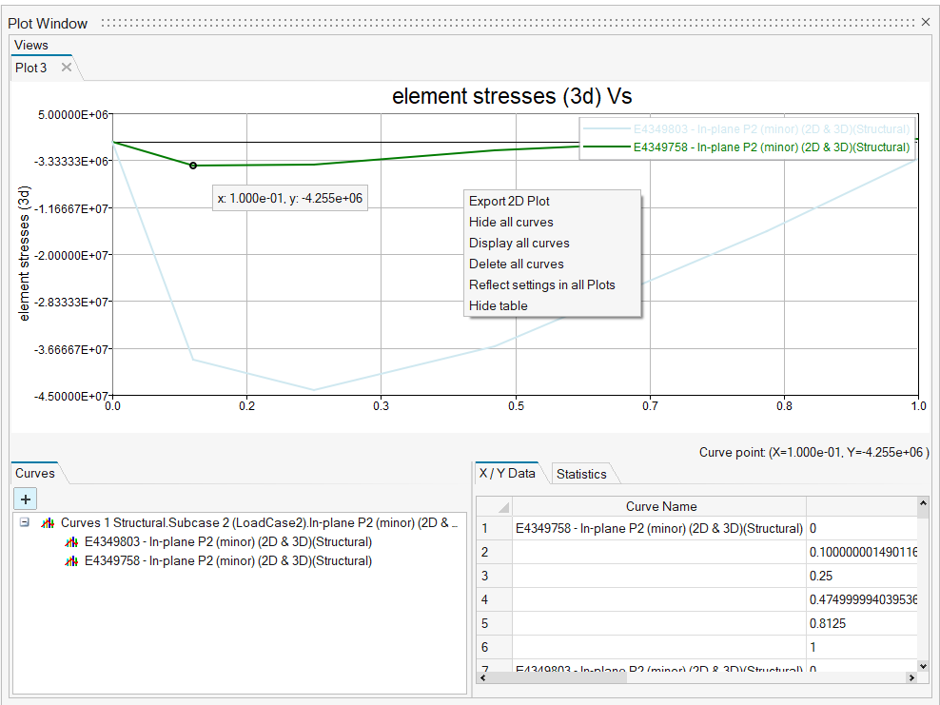The height and width of the screenshot is (705, 940).
Task: Choose Hide all curves menu entry
Action: (511, 222)
